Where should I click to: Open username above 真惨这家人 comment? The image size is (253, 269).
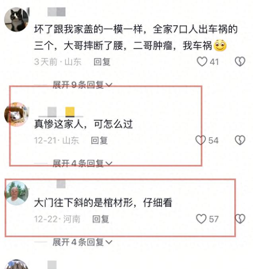pyautogui.click(x=61, y=112)
